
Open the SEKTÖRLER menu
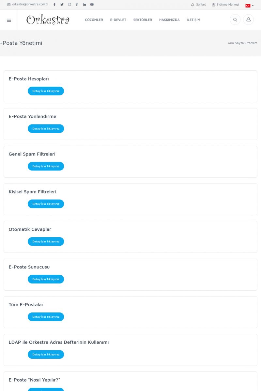click(x=143, y=20)
